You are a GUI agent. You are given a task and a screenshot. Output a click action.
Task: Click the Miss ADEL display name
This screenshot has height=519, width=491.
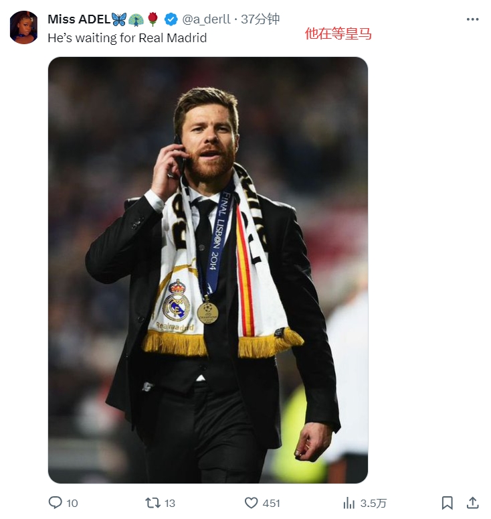(x=78, y=19)
